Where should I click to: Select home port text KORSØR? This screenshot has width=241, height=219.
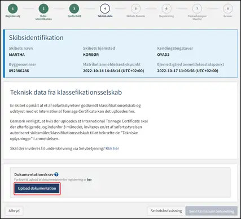click(91, 55)
